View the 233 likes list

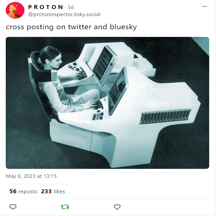[x=53, y=192]
